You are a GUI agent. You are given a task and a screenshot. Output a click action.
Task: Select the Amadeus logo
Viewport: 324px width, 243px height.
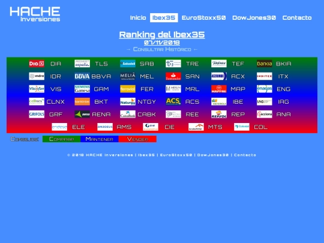[105, 127]
